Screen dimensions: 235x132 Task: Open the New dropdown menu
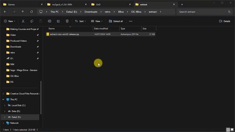point(10,21)
